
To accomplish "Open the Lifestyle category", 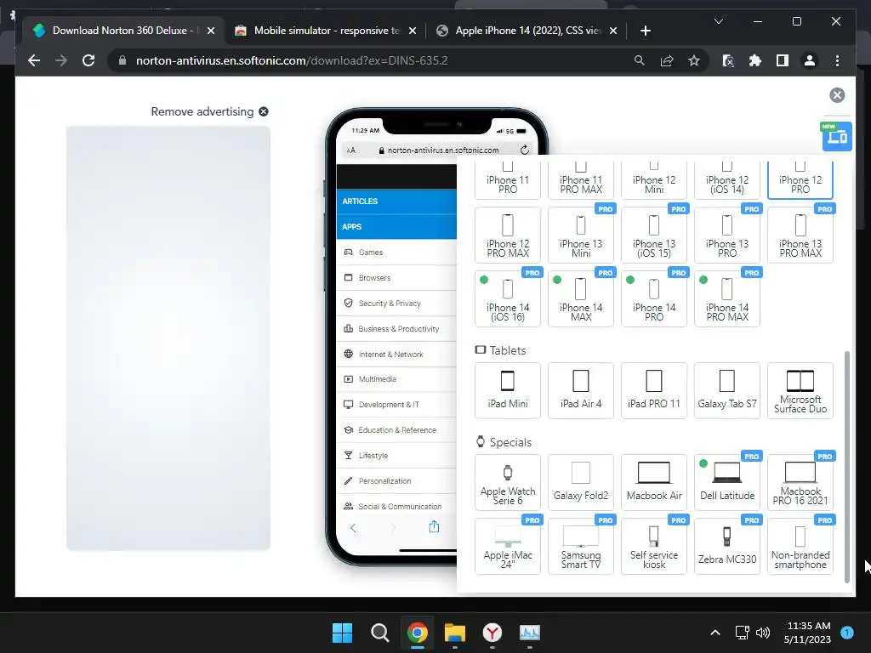I will pos(396,456).
